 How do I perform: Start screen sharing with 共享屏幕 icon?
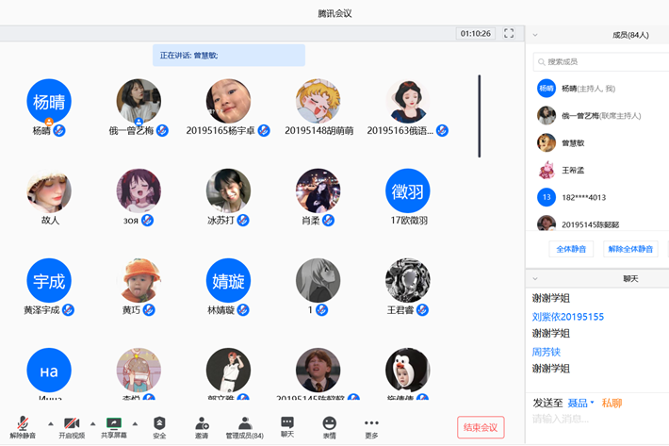click(x=114, y=423)
